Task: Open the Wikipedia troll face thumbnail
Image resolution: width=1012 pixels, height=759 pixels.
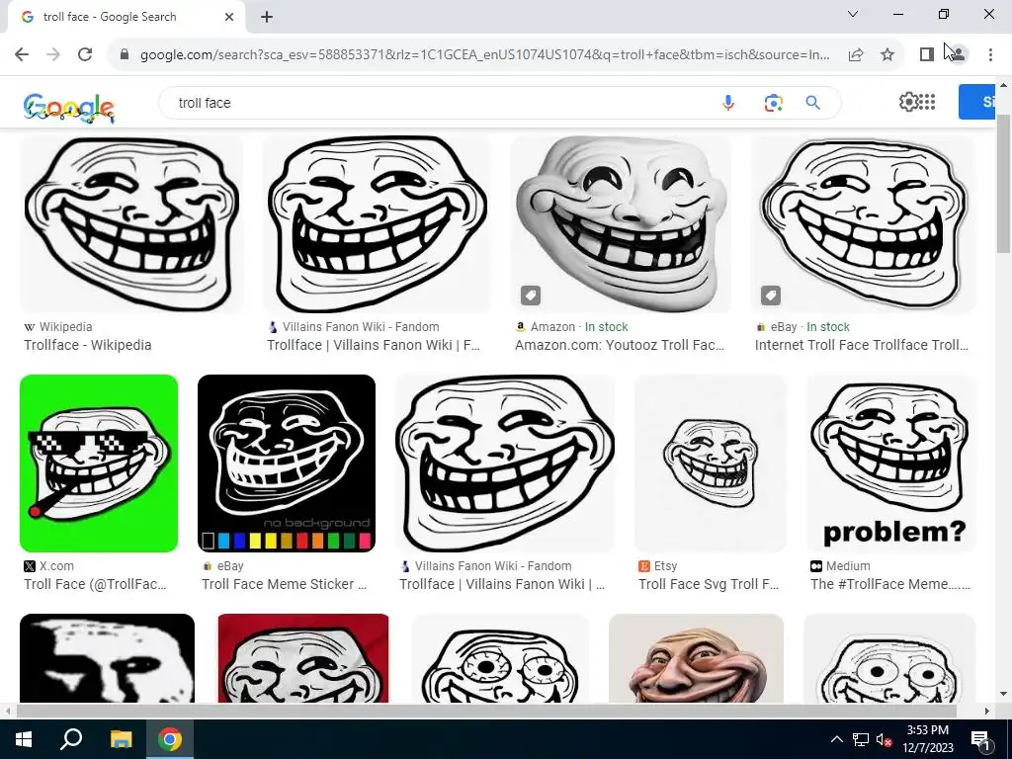Action: pos(131,224)
